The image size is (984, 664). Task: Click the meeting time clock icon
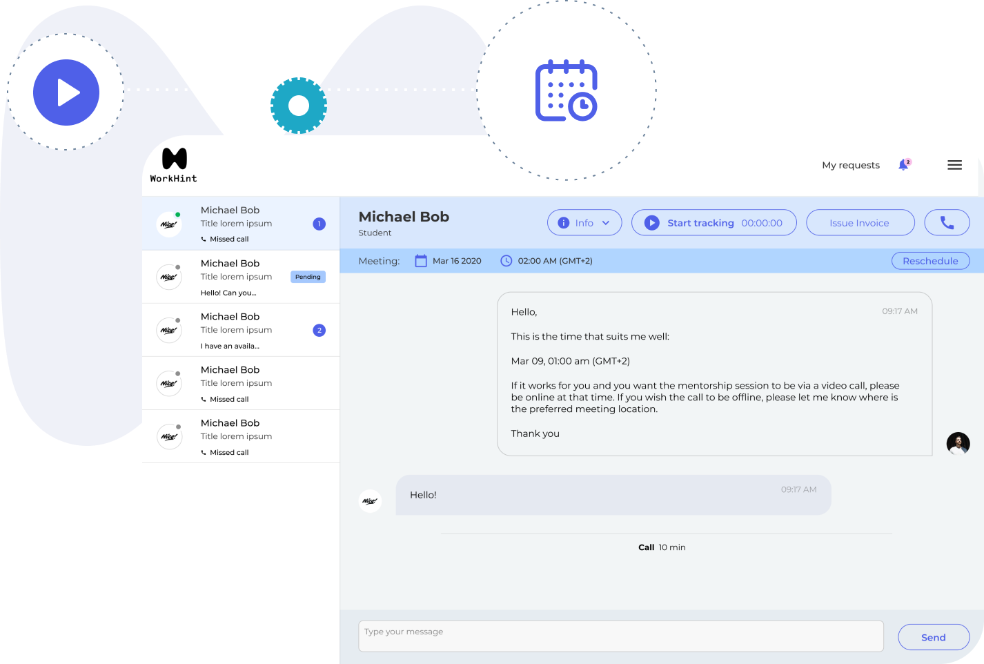(x=506, y=261)
